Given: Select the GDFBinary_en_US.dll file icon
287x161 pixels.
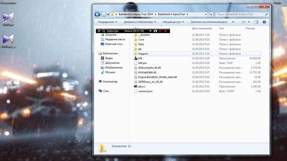Looking at the screenshot, I should pos(135,82).
